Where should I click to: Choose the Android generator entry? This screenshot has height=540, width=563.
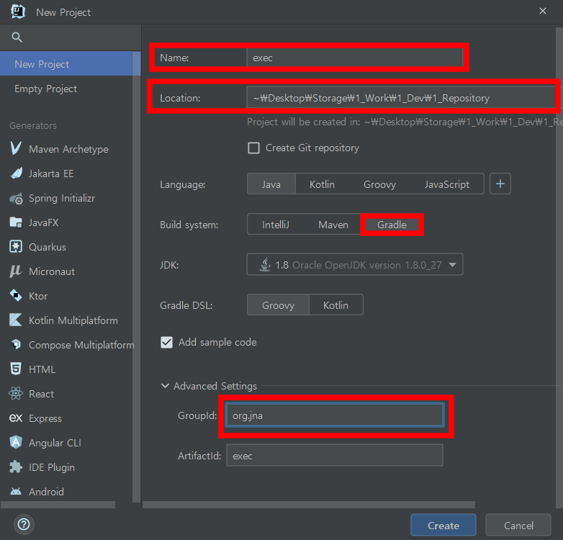(66, 492)
